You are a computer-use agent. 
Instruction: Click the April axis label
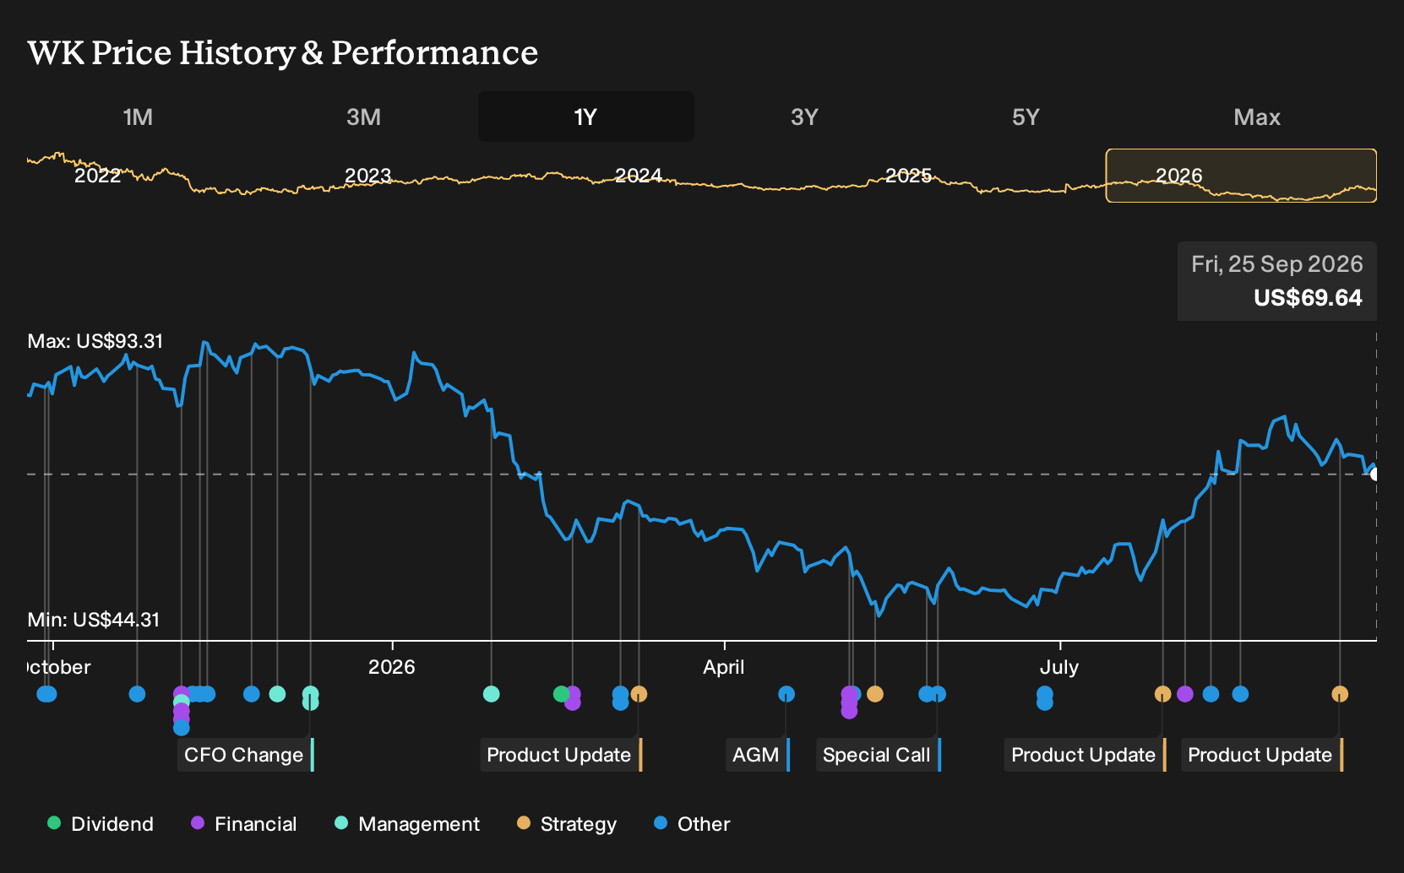point(724,667)
